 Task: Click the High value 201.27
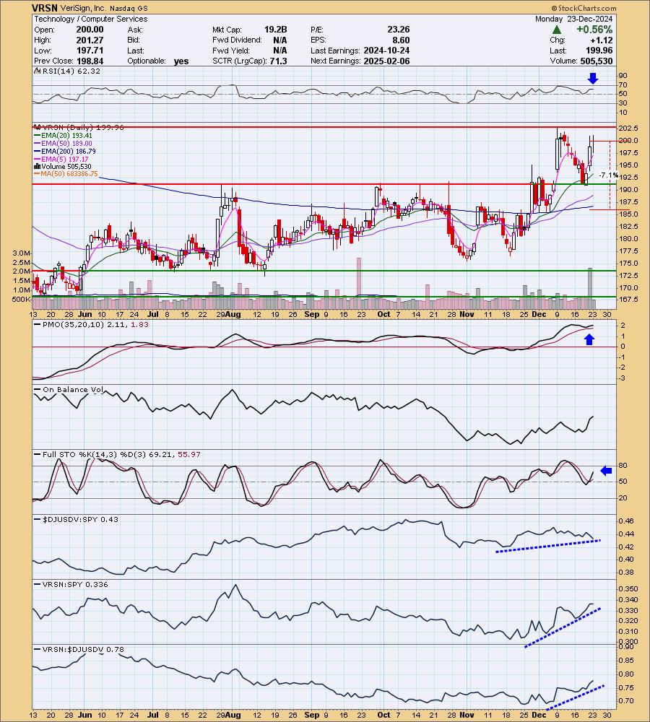[90, 40]
